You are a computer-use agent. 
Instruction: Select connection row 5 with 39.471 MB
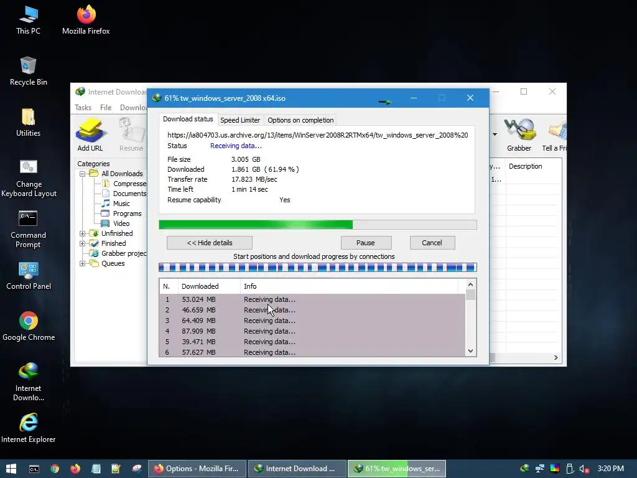point(312,342)
